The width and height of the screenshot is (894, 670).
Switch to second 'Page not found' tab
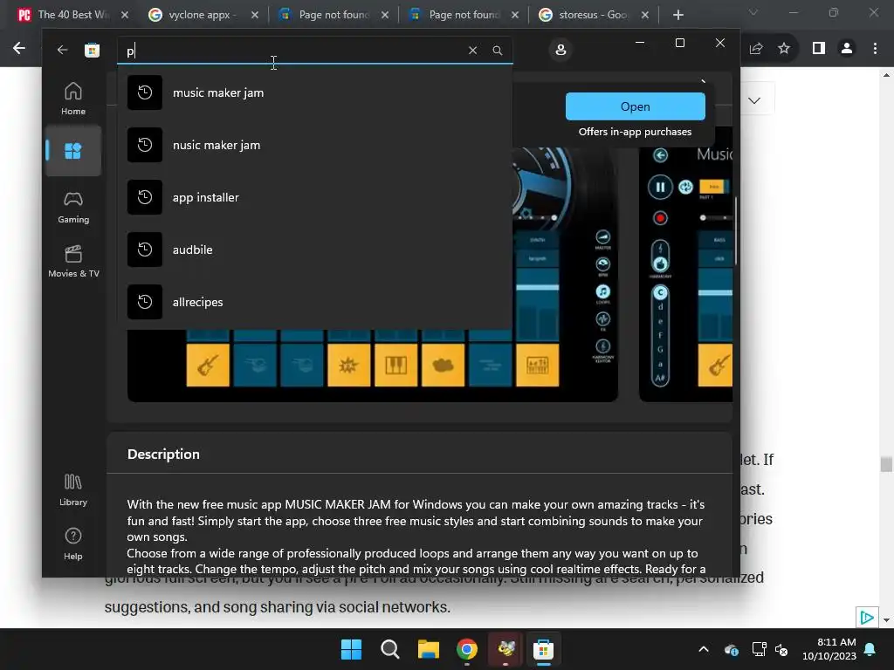point(464,15)
